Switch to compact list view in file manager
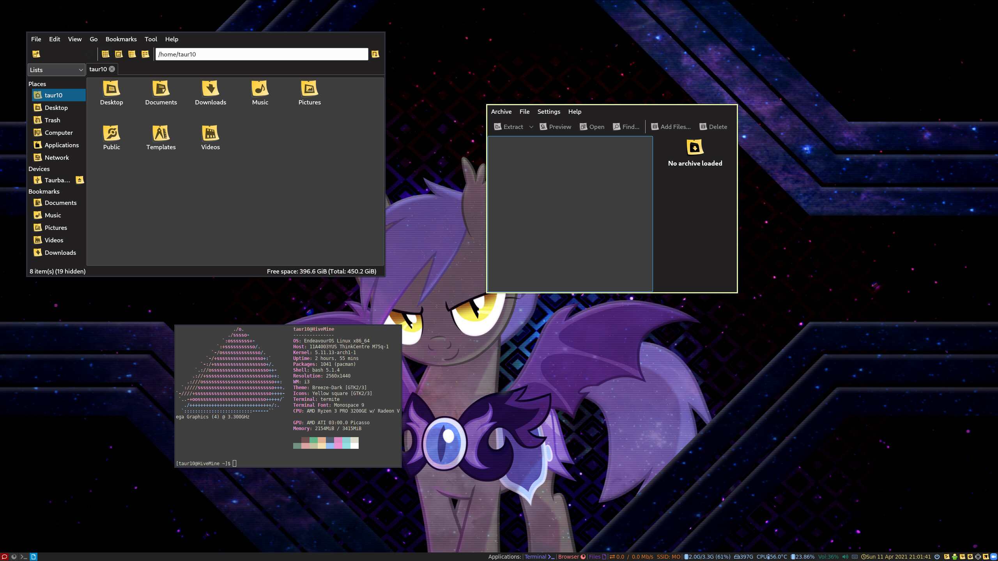 tap(132, 54)
